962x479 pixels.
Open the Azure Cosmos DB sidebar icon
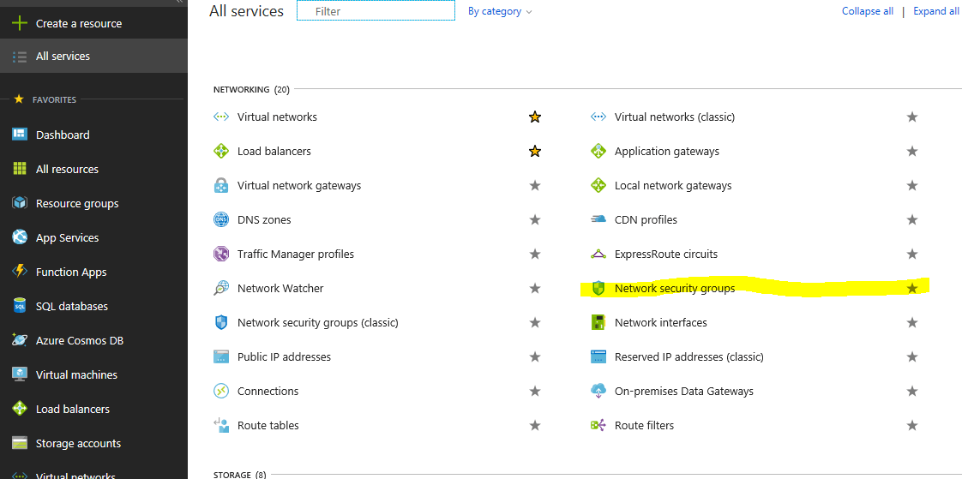20,340
